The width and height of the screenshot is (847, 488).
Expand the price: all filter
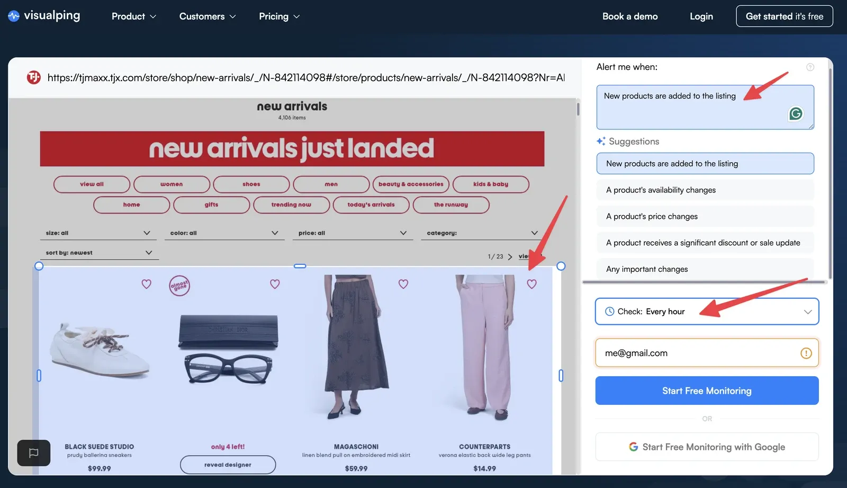(x=353, y=233)
